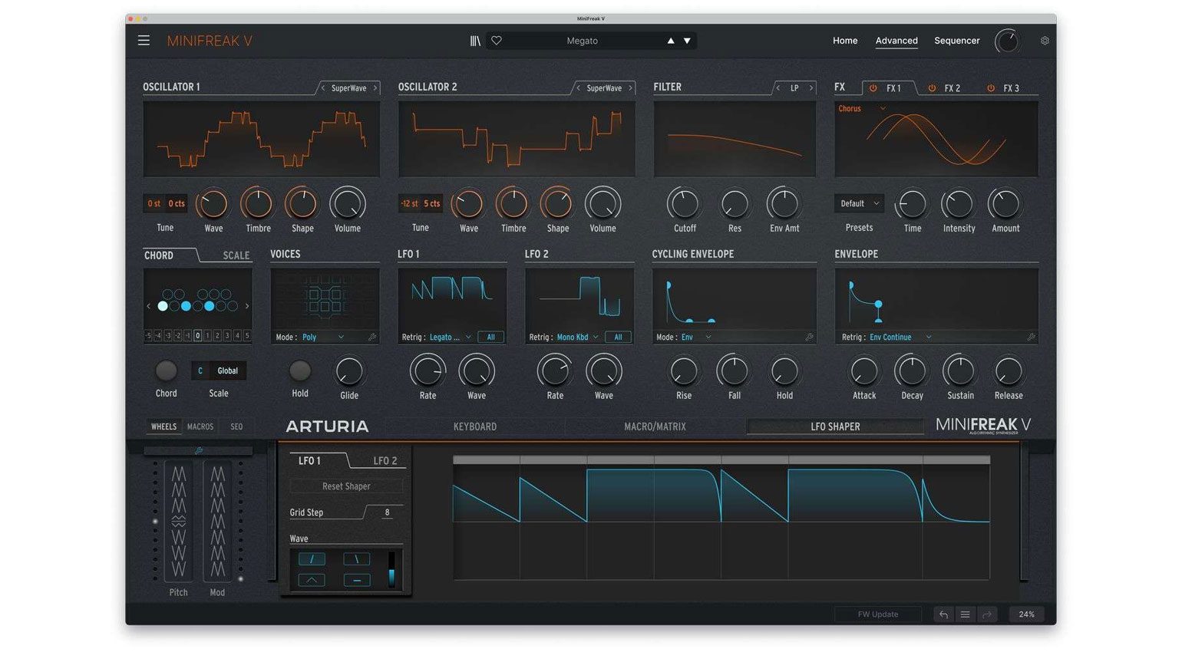
Task: Open the settings gear in the top right
Action: click(x=1045, y=40)
